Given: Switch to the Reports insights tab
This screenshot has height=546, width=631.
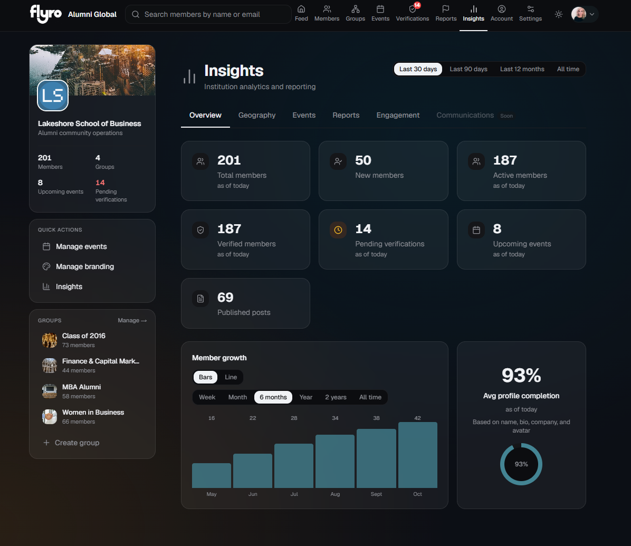Looking at the screenshot, I should pos(346,116).
